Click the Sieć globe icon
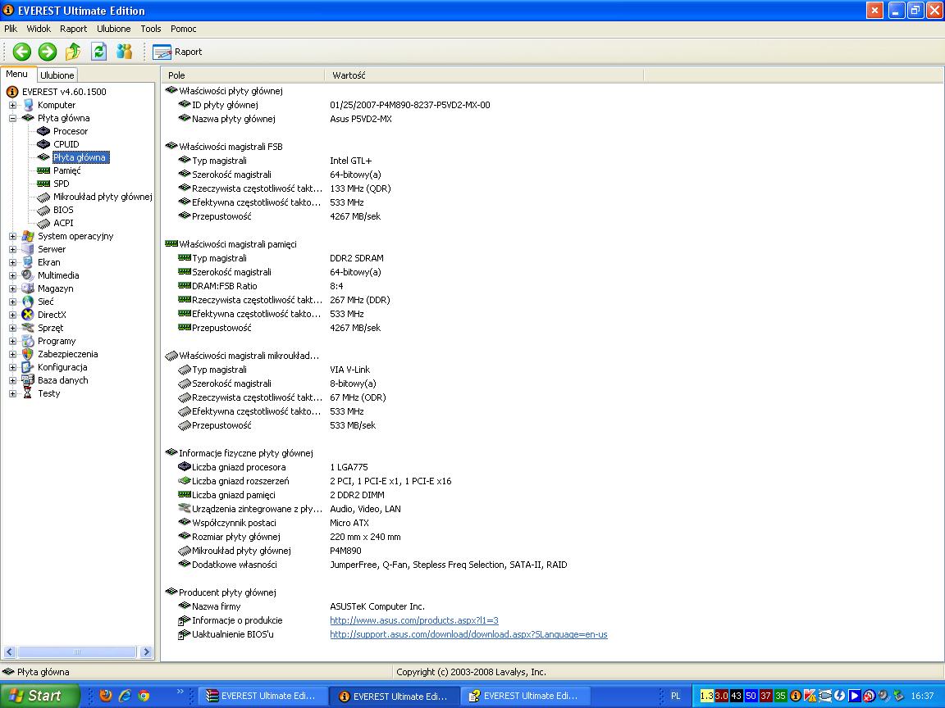945x708 pixels. 28,302
